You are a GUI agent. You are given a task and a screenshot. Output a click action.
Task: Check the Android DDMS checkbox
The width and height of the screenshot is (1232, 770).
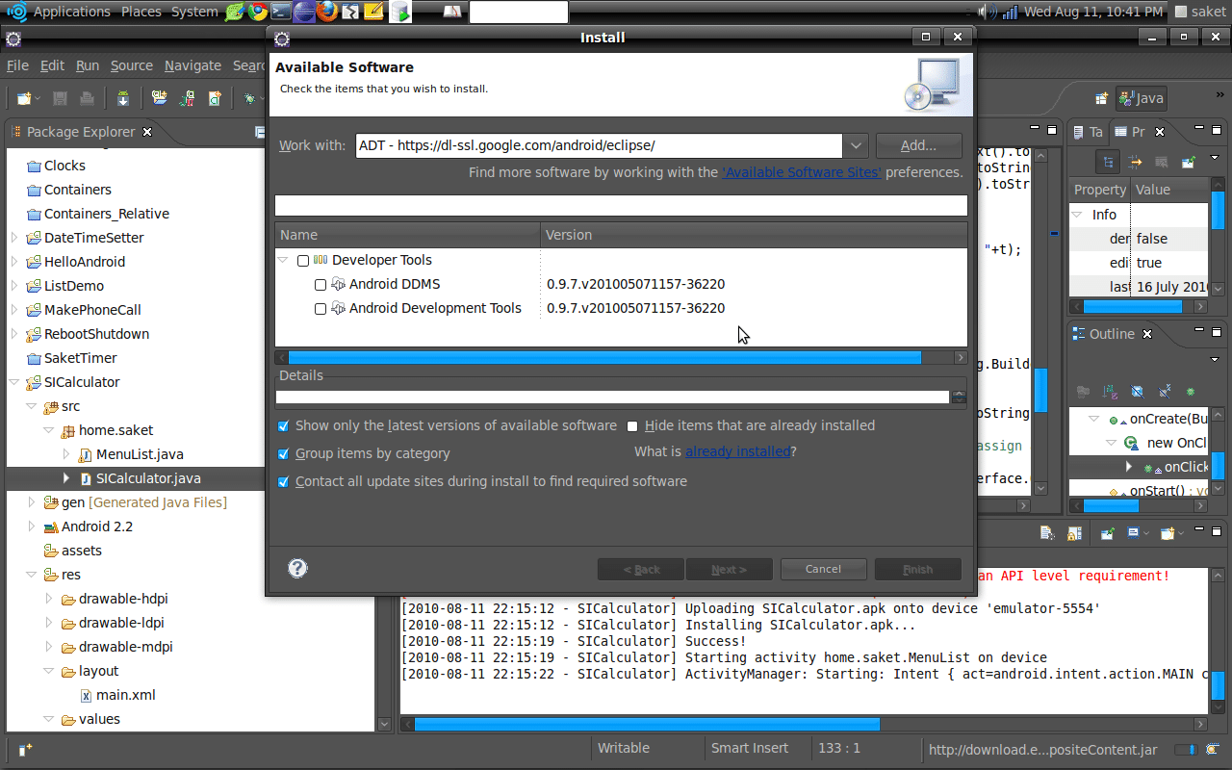321,285
